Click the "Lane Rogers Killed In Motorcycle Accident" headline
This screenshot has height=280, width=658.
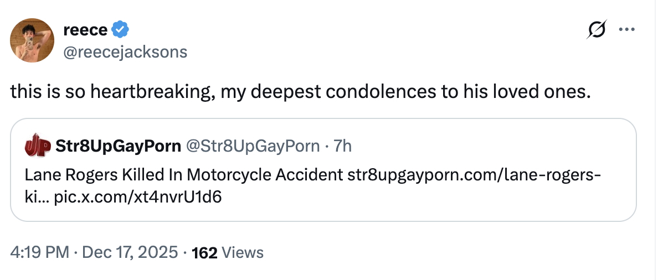point(183,175)
